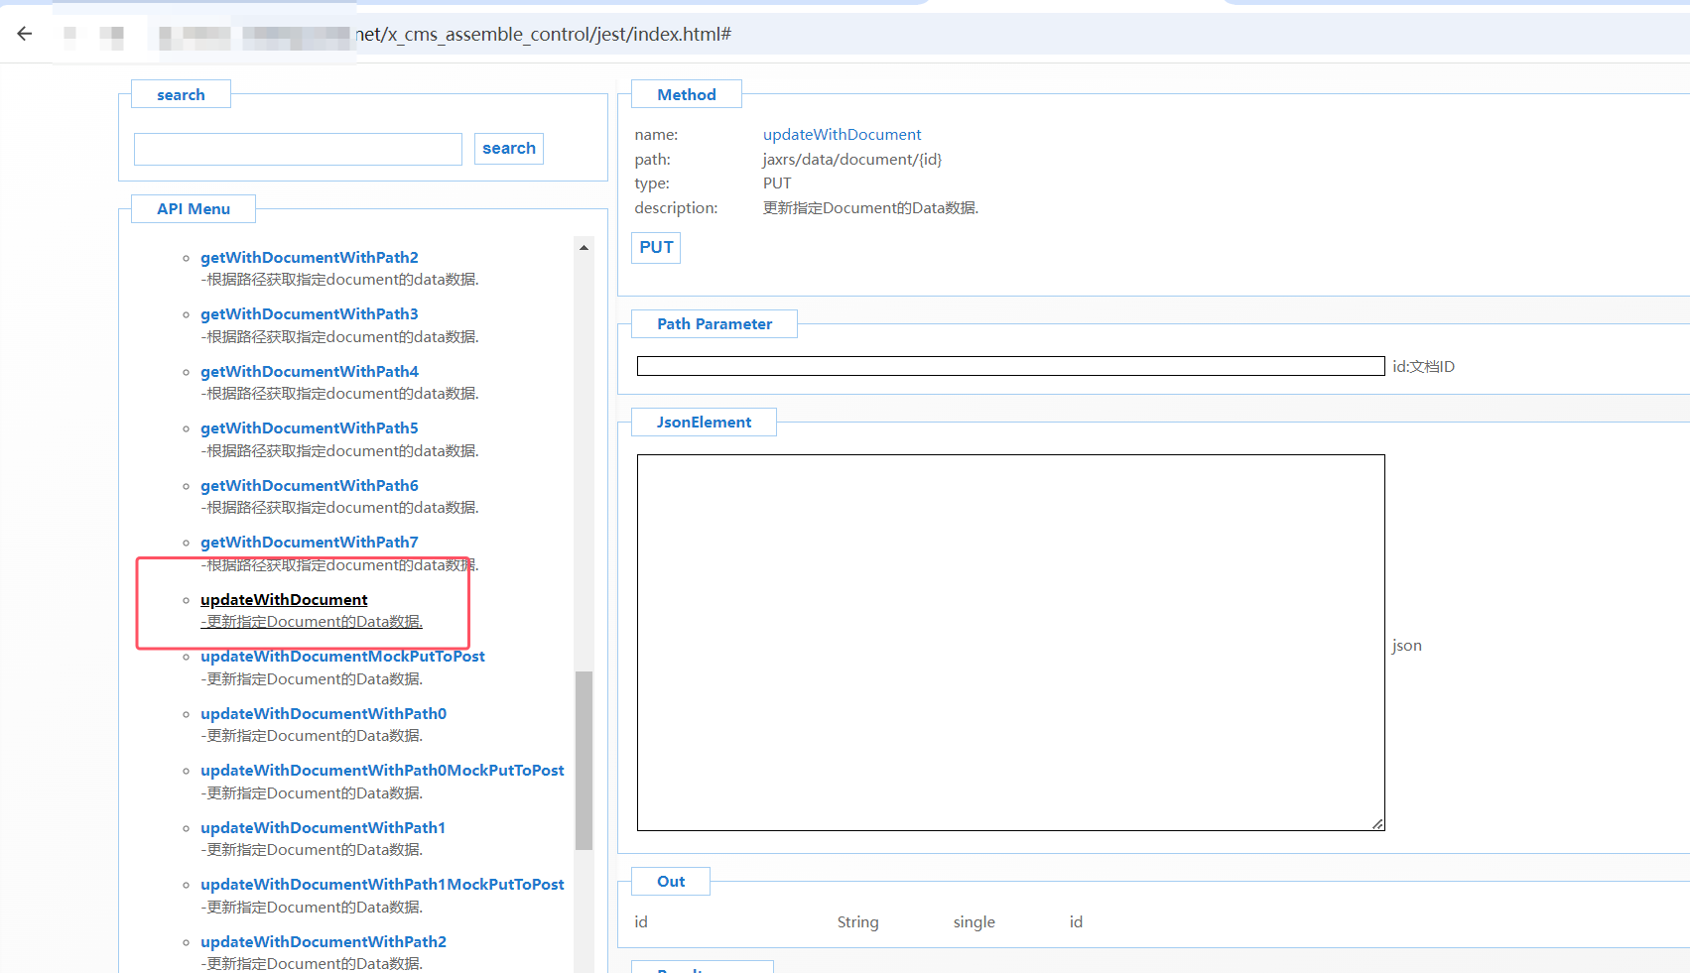Open getWithDocumentWithPath6 API entry
This screenshot has height=973, width=1690.
click(309, 486)
